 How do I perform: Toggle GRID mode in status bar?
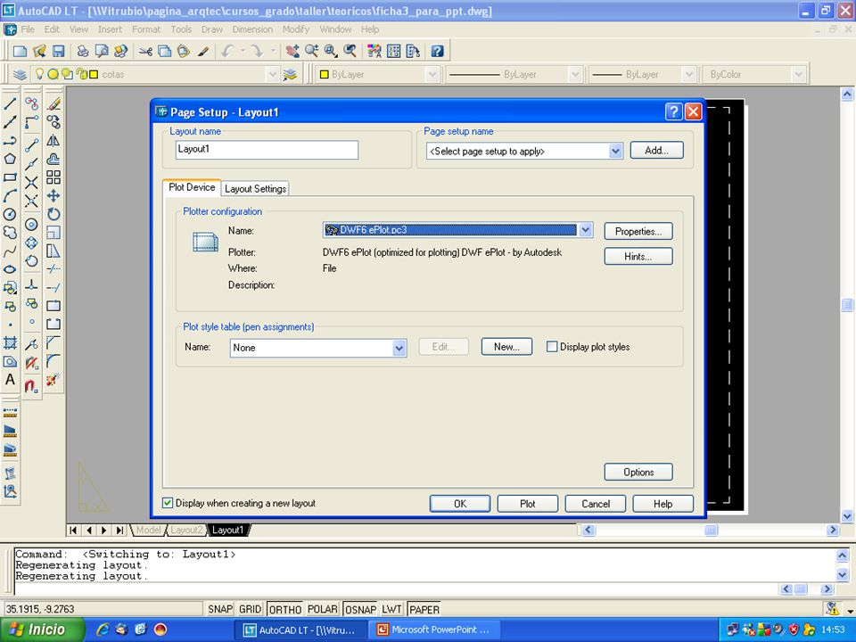[250, 609]
